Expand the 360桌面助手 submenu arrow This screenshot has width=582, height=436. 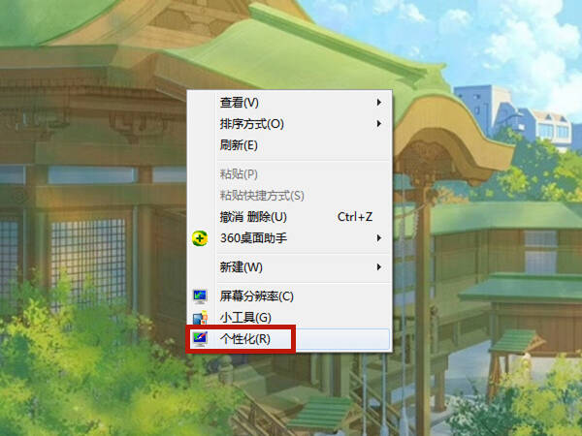(378, 238)
